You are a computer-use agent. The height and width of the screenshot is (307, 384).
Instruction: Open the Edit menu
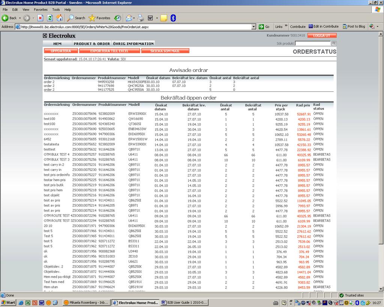click(x=15, y=9)
